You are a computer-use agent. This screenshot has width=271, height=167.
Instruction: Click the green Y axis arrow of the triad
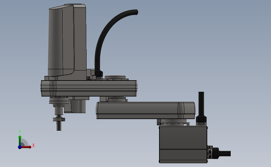click(20, 141)
